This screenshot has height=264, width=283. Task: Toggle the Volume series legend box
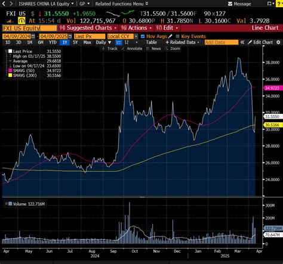coord(10,204)
